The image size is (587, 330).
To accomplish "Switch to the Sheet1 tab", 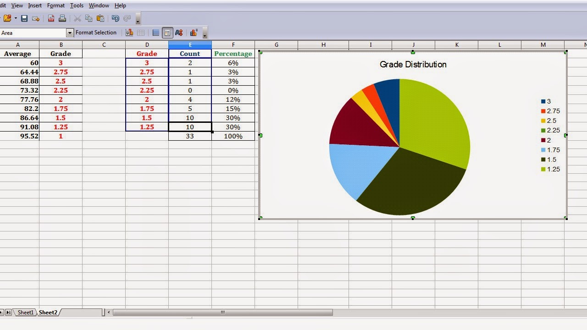I will (25, 312).
